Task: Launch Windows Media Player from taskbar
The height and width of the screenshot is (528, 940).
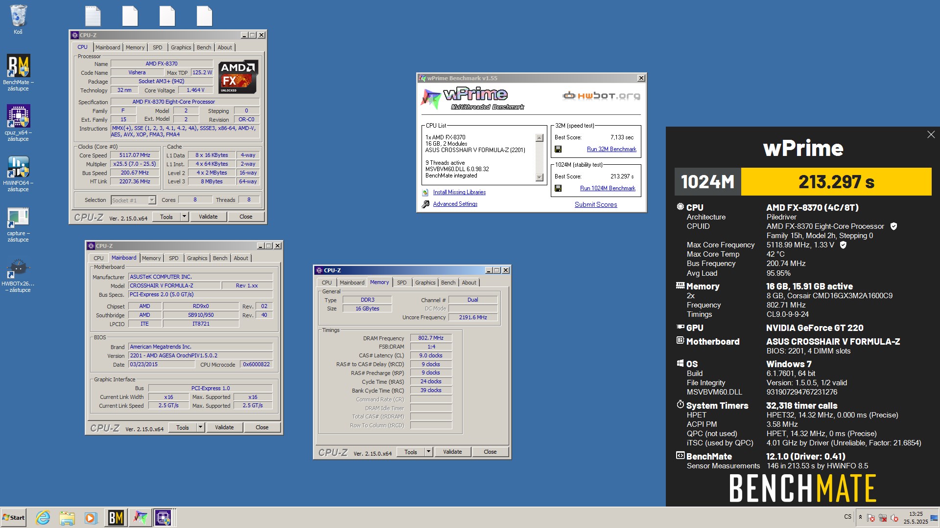Action: (91, 518)
